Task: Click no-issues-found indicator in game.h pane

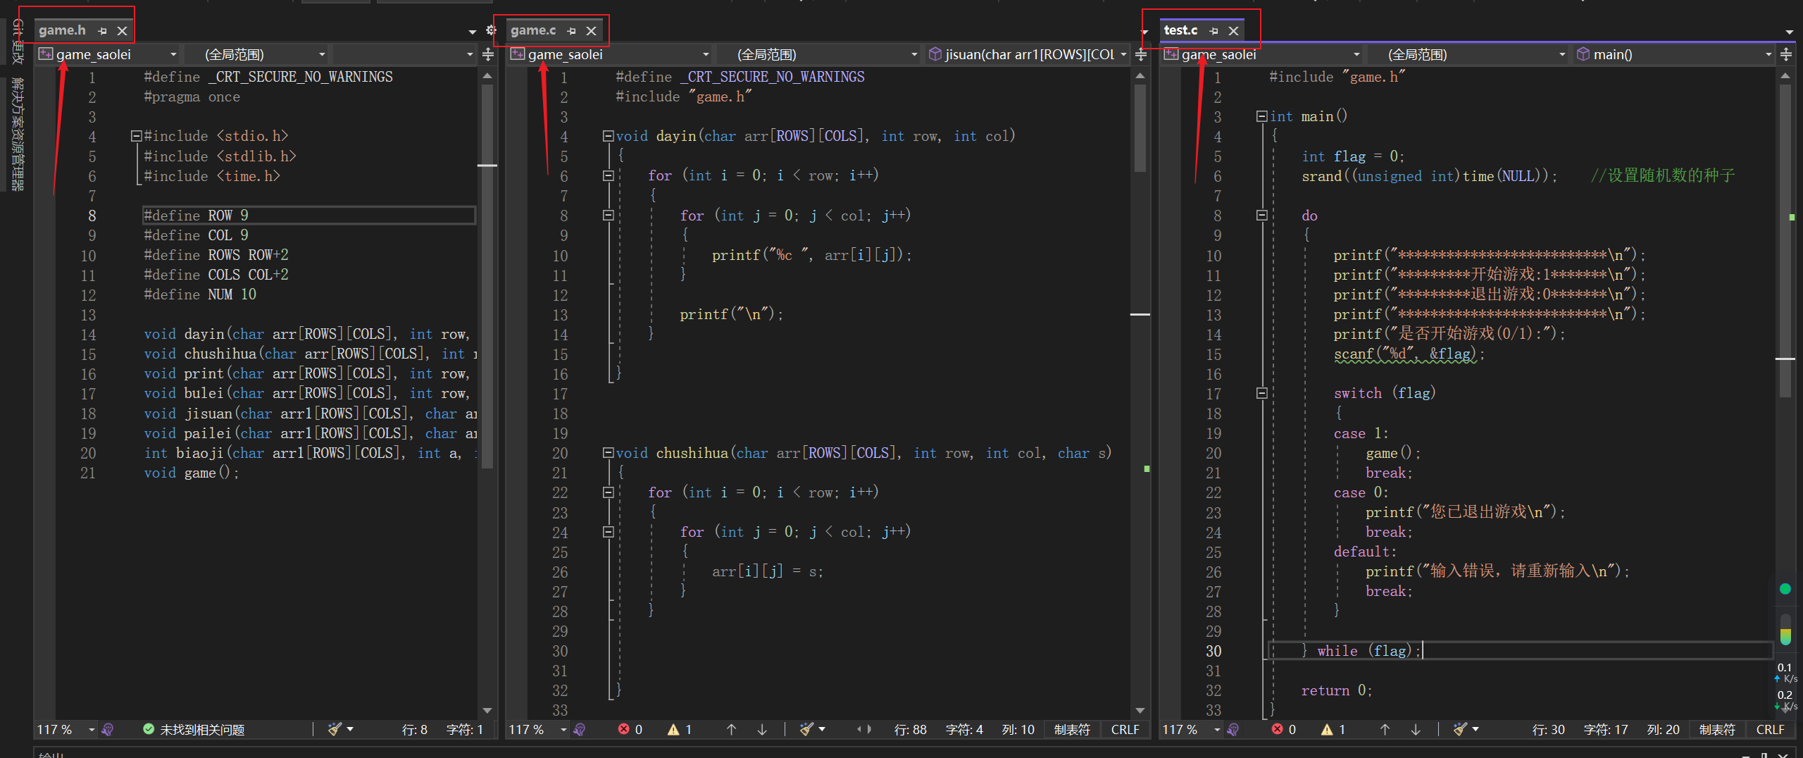Action: point(194,730)
